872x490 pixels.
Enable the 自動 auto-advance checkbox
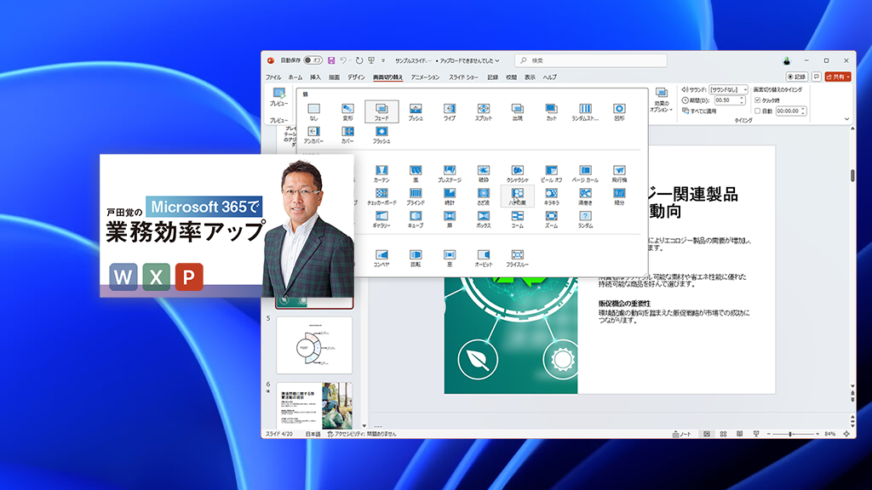click(757, 111)
